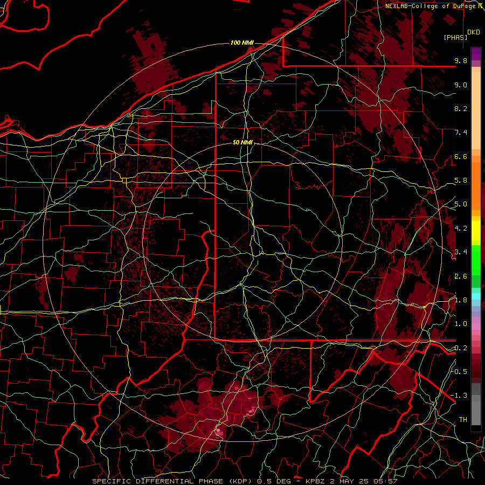Pick the bright green segment of the color bar
This screenshot has width=485, height=485.
pyautogui.click(x=476, y=260)
